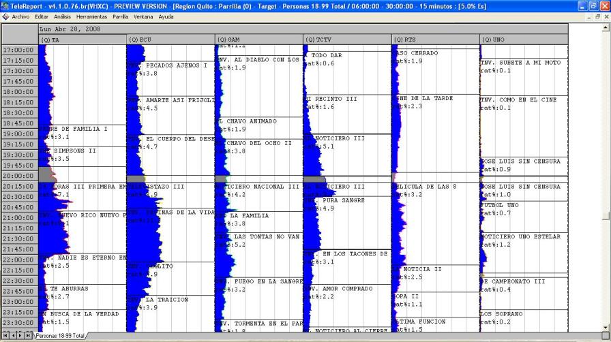
Task: Open the Ayuda menu
Action: point(166,17)
